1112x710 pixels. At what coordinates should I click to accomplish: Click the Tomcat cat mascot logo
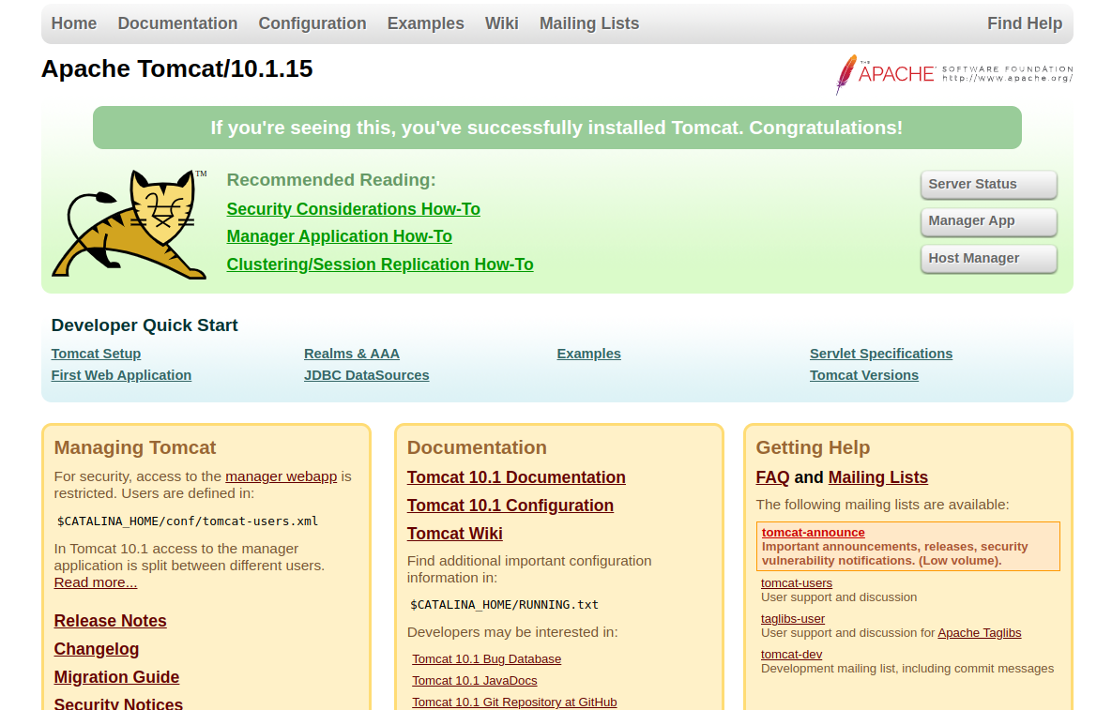[x=129, y=225]
